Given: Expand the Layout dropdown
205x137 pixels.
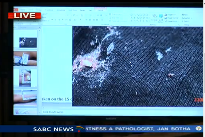Looking at the screenshot, I should pos(44,14).
